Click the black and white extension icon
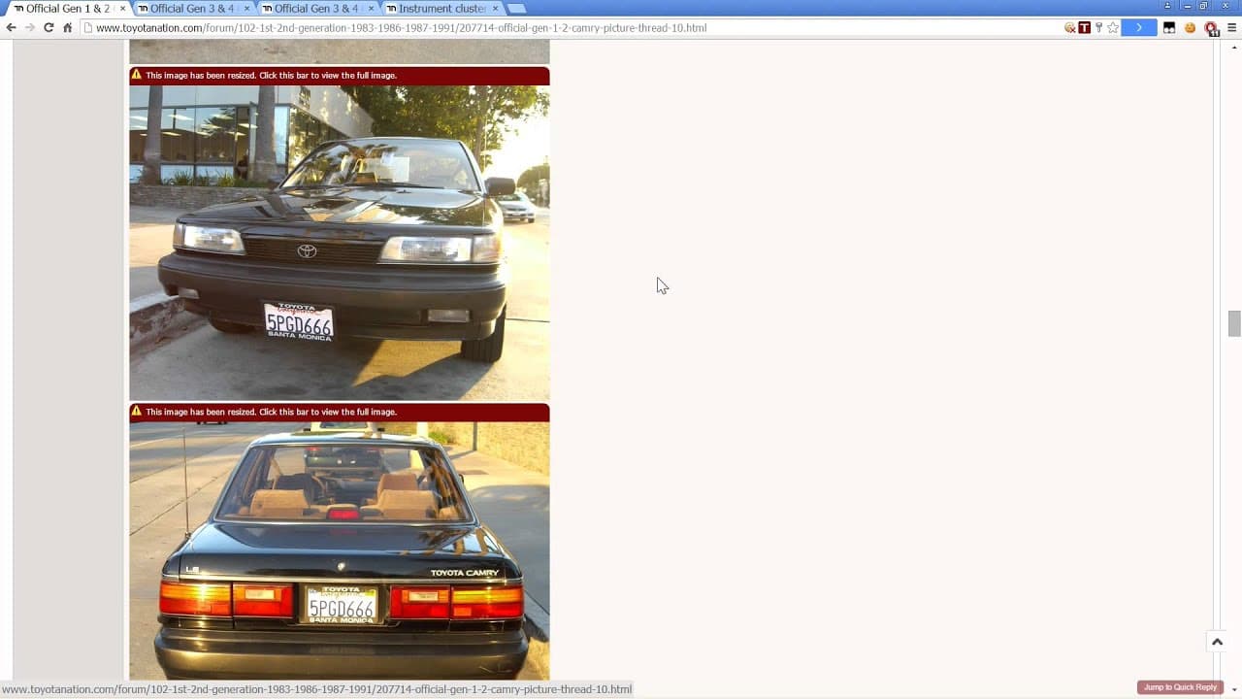Screen dimensions: 1242x699 (x=1169, y=28)
